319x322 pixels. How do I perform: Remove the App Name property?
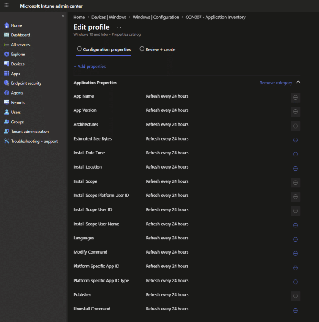pos(296,98)
